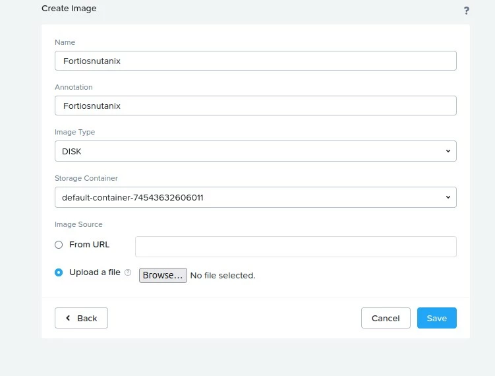Click the 'Image Type' label
The width and height of the screenshot is (495, 376).
point(75,132)
